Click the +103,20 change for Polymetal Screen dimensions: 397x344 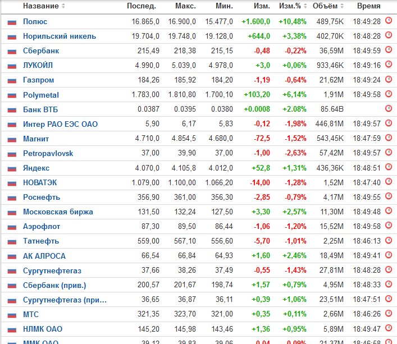[257, 95]
